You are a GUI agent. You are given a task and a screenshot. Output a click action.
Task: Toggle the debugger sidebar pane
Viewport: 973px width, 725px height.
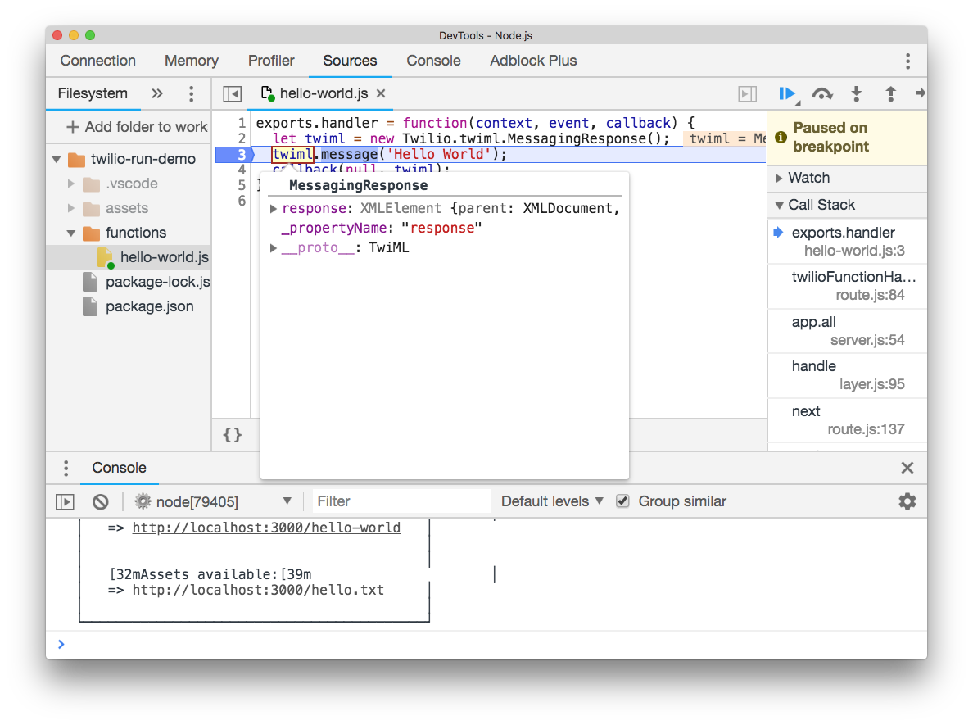click(747, 93)
